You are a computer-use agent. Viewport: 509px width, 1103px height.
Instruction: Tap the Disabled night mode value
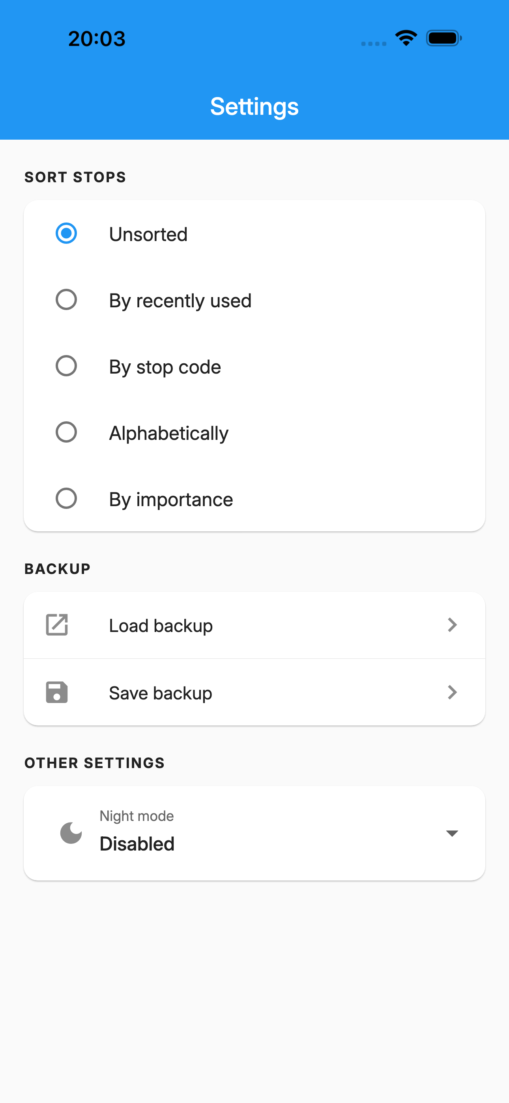point(137,844)
